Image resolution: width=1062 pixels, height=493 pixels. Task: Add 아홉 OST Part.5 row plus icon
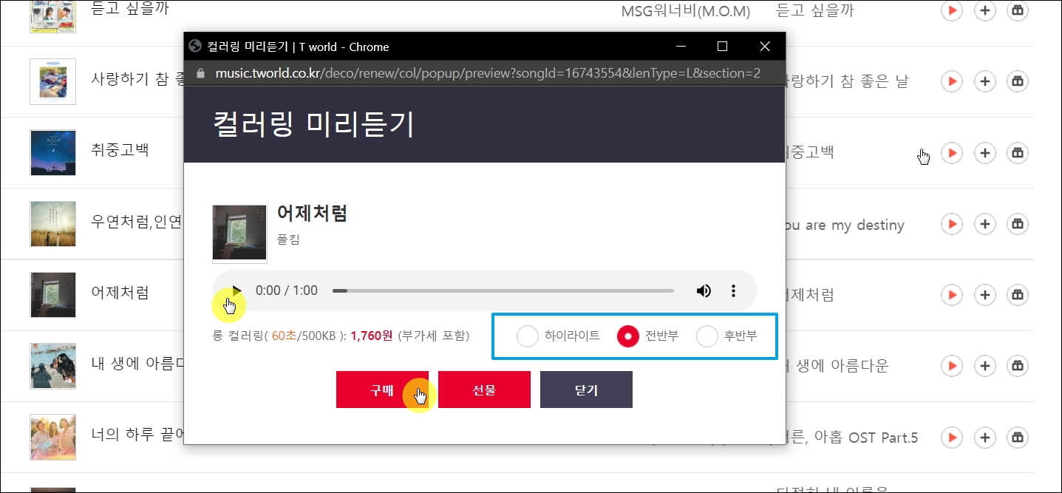[x=984, y=438]
